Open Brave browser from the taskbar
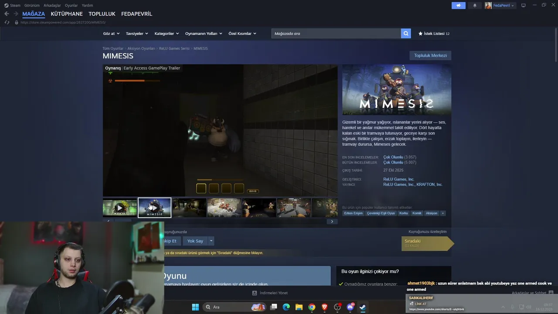Image resolution: width=558 pixels, height=314 pixels. click(x=324, y=307)
